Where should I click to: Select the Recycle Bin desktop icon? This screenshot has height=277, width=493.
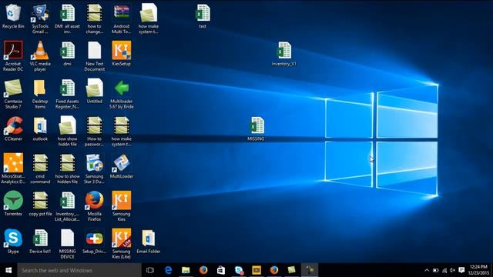13,16
